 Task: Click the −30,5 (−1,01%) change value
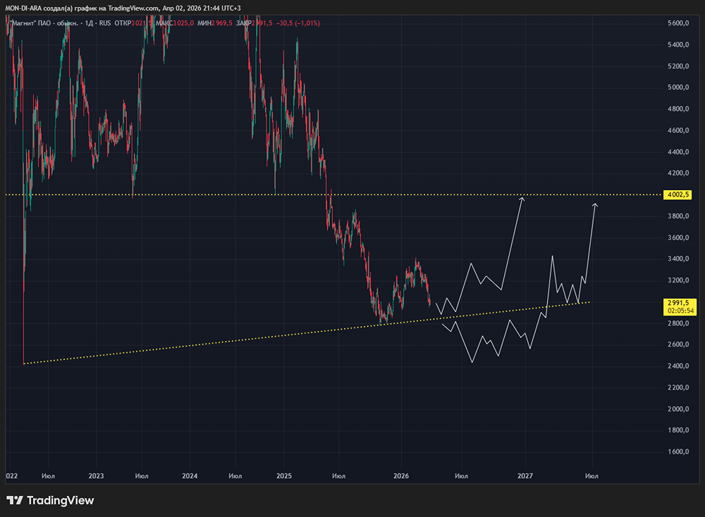tap(298, 23)
